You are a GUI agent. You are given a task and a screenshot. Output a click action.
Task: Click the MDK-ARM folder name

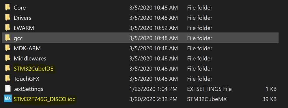pyautogui.click(x=27, y=49)
